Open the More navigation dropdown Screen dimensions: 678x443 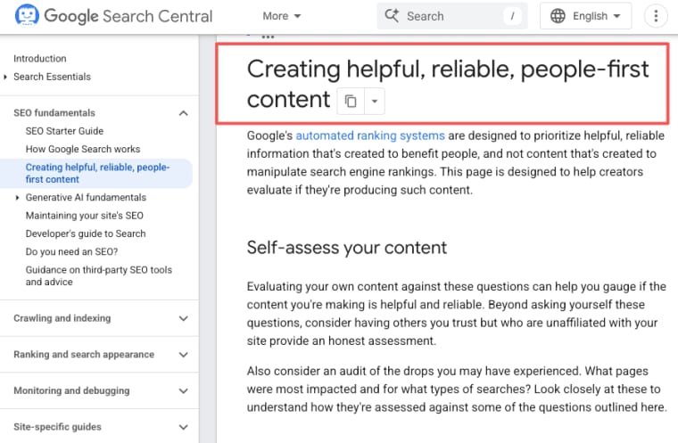[x=282, y=16]
